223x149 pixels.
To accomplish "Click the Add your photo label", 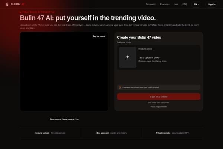I will (124, 42).
